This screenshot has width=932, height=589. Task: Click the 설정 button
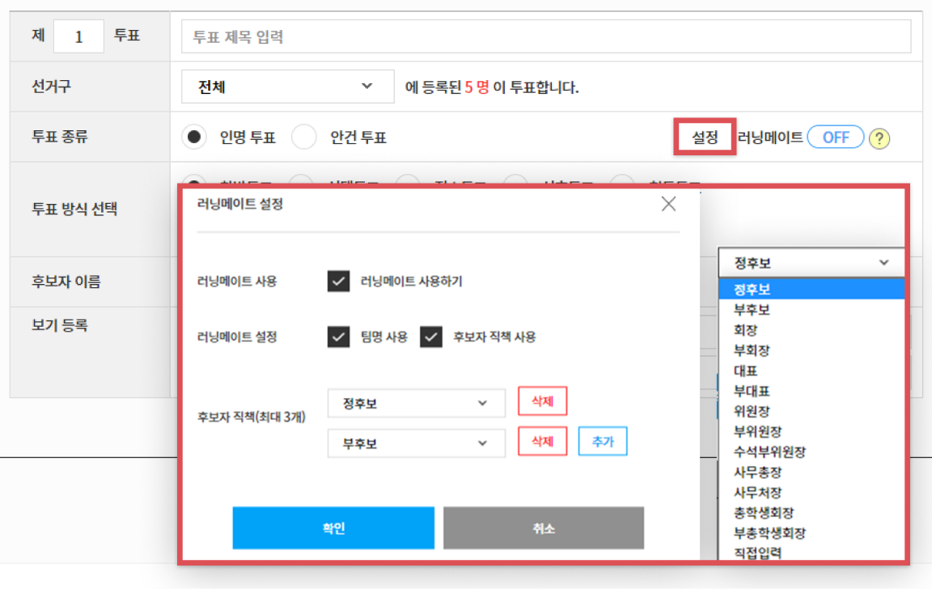(705, 138)
